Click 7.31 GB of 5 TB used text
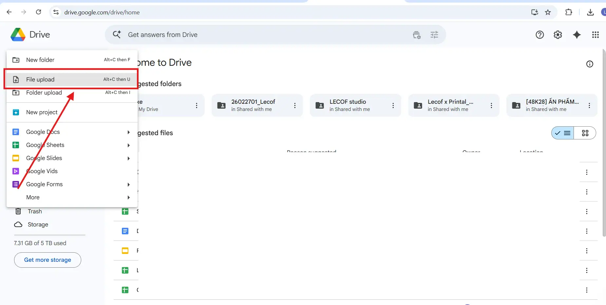Screen dimensions: 606x305 [x=40, y=243]
